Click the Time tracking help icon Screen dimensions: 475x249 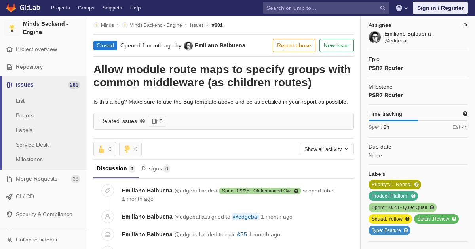(465, 114)
